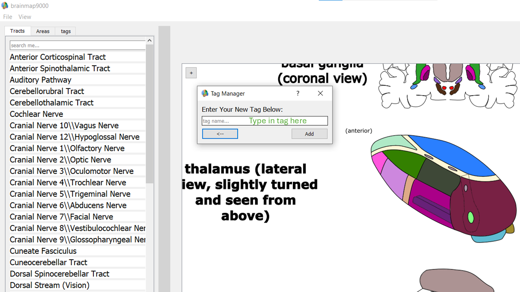Click the Tag Manager dialog icon
Screen dimensions: 520x292
click(x=205, y=93)
